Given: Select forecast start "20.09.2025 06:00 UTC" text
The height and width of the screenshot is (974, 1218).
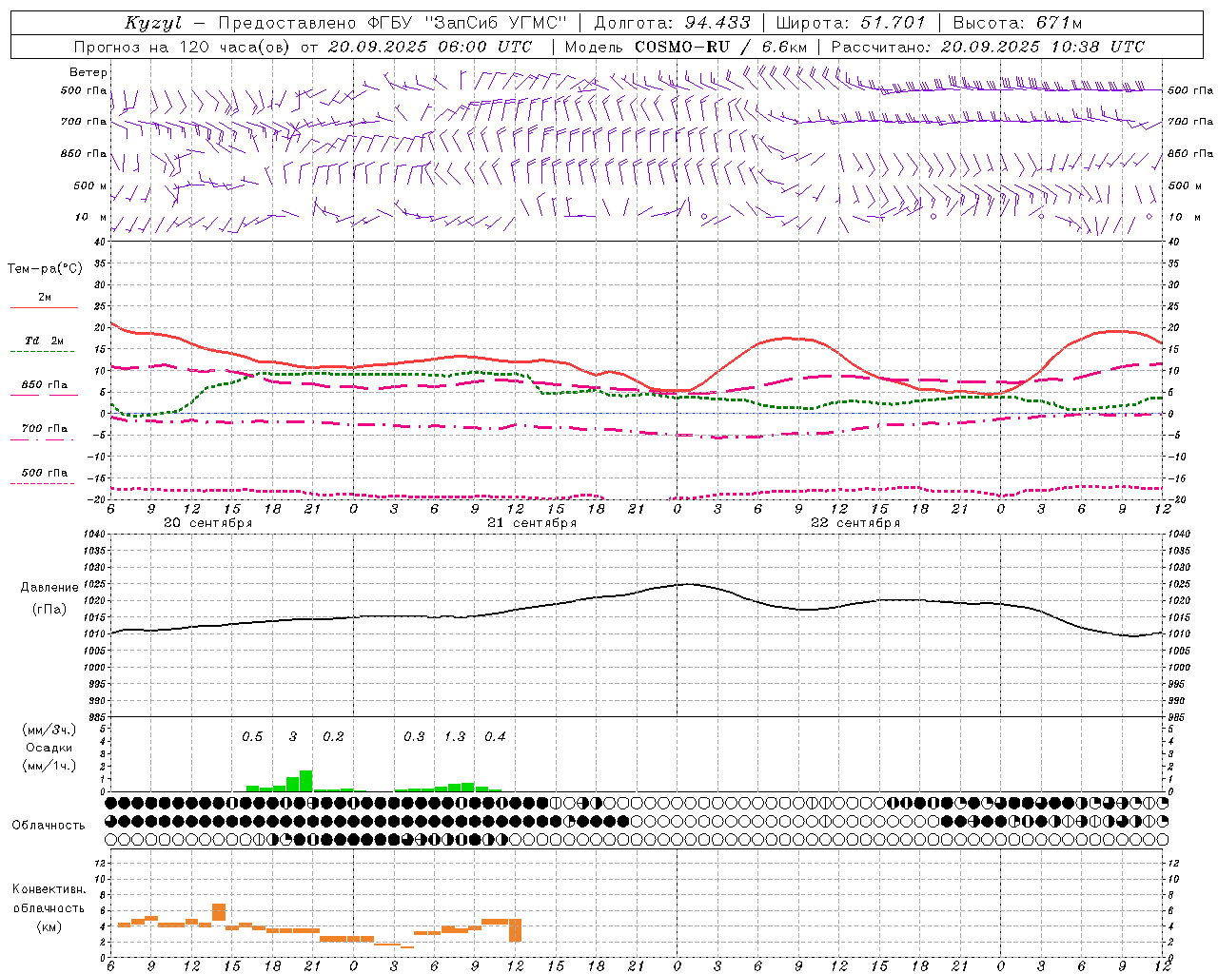Looking at the screenshot, I should point(430,47).
